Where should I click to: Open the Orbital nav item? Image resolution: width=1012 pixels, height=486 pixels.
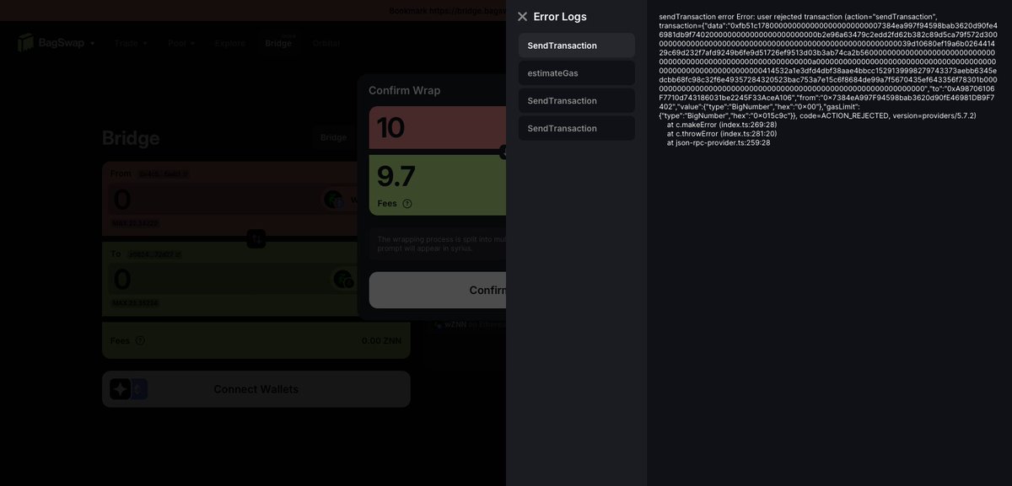(326, 43)
